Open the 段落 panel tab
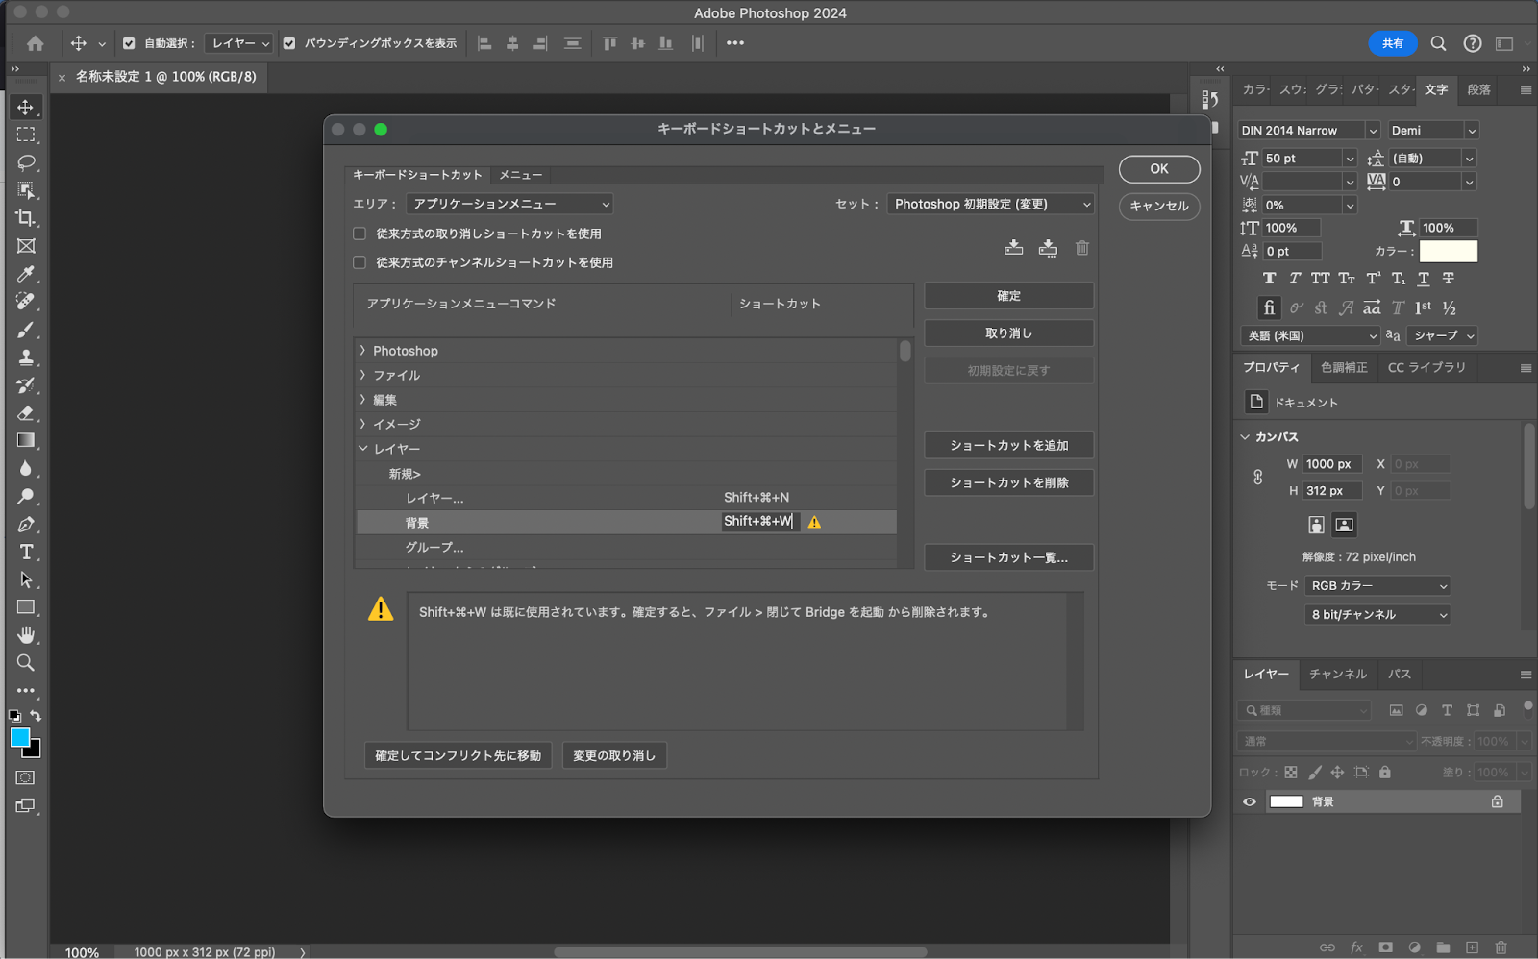Viewport: 1538px width, 959px height. point(1478,89)
